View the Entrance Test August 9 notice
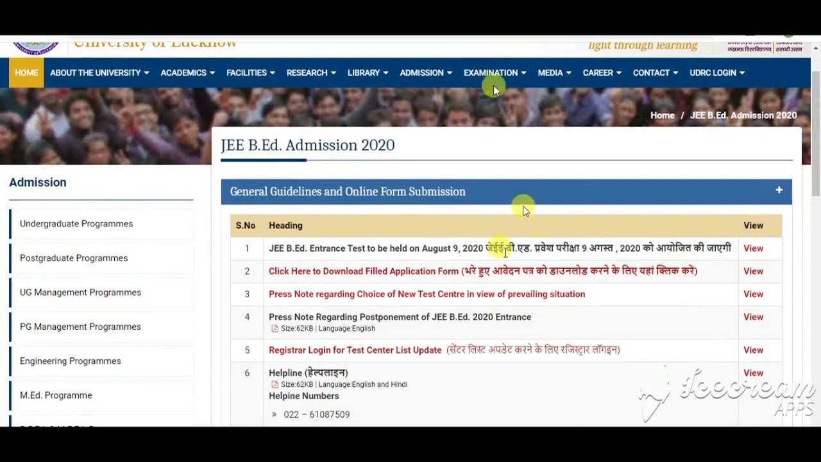This screenshot has height=462, width=821. [x=753, y=248]
